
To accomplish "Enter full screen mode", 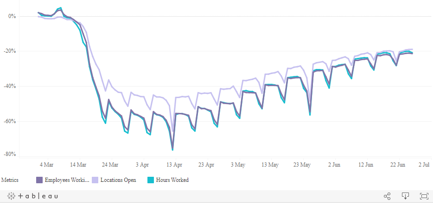I will point(423,196).
